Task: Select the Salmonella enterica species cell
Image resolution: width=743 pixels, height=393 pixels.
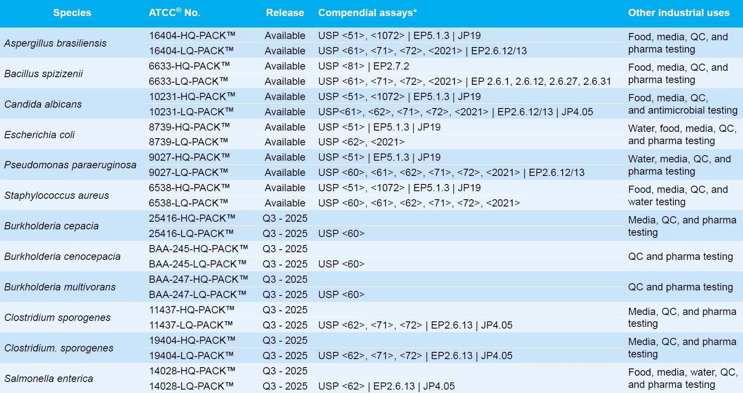Action: 49,379
